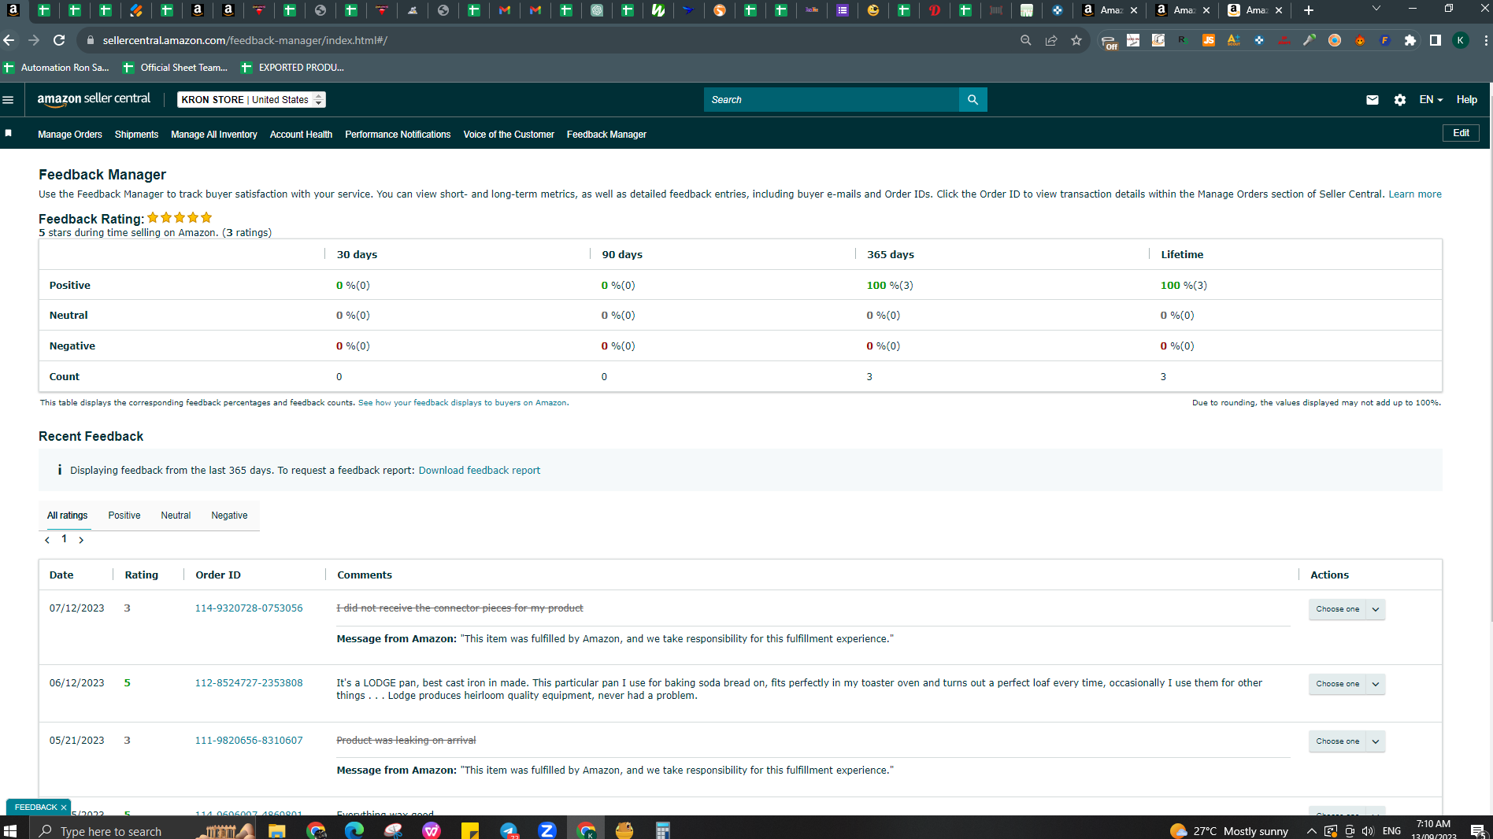1493x839 pixels.
Task: Select the Neutral ratings tab
Action: coord(176,516)
